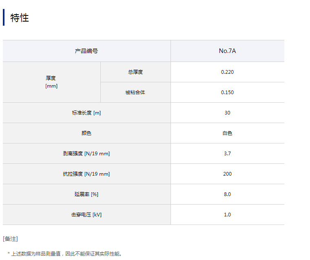
Task: Click the 总厚度 sub-label cell
Action: [135, 72]
